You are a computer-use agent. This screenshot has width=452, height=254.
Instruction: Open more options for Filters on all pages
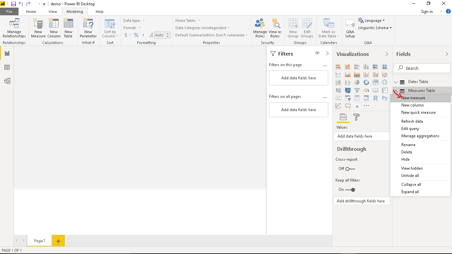point(325,97)
